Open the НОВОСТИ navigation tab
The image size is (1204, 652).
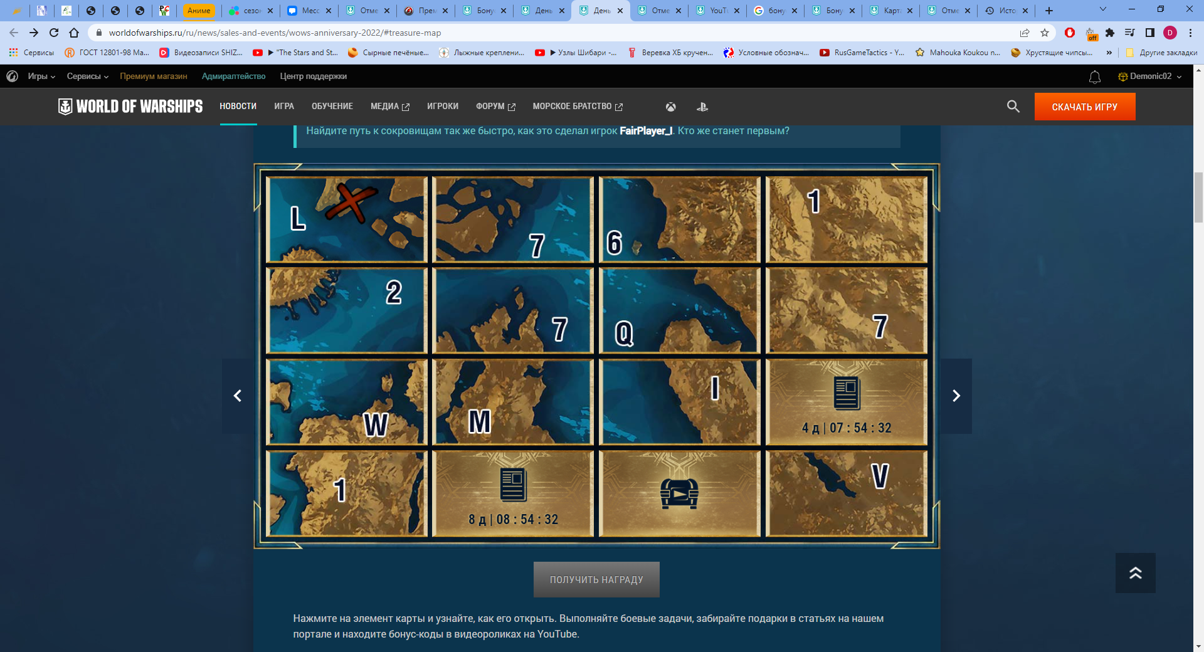click(238, 107)
